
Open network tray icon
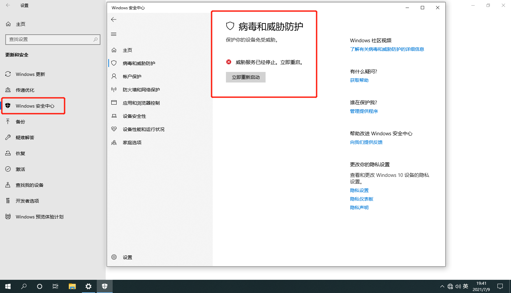(x=450, y=286)
